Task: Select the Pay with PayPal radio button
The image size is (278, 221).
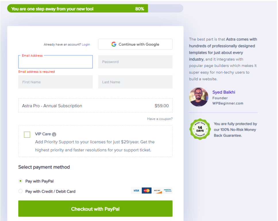Action: pyautogui.click(x=20, y=181)
